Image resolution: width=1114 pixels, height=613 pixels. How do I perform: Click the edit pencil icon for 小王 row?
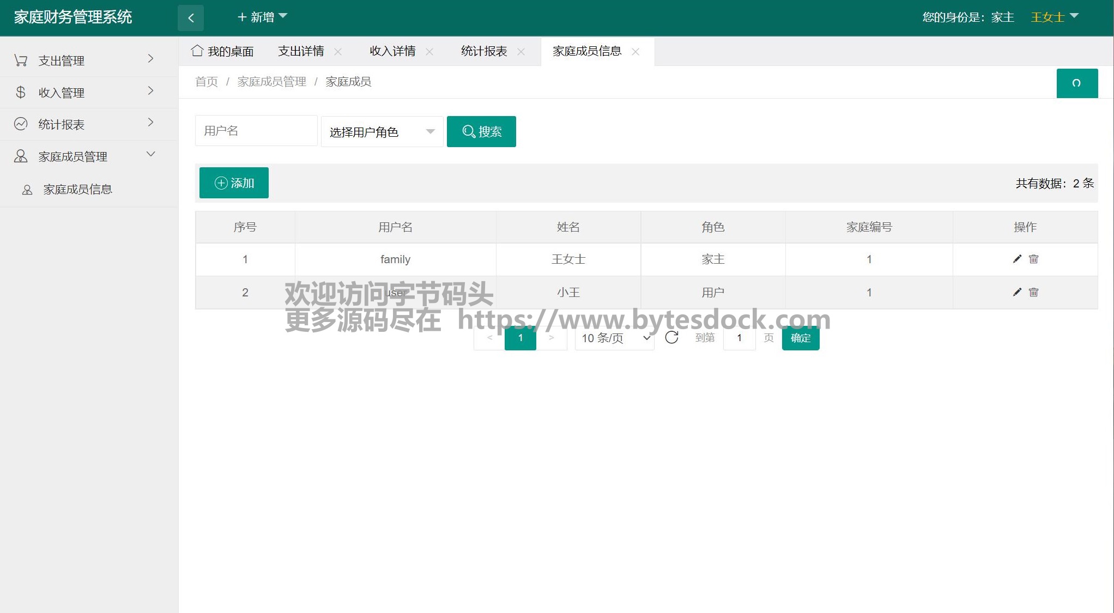pos(1017,292)
